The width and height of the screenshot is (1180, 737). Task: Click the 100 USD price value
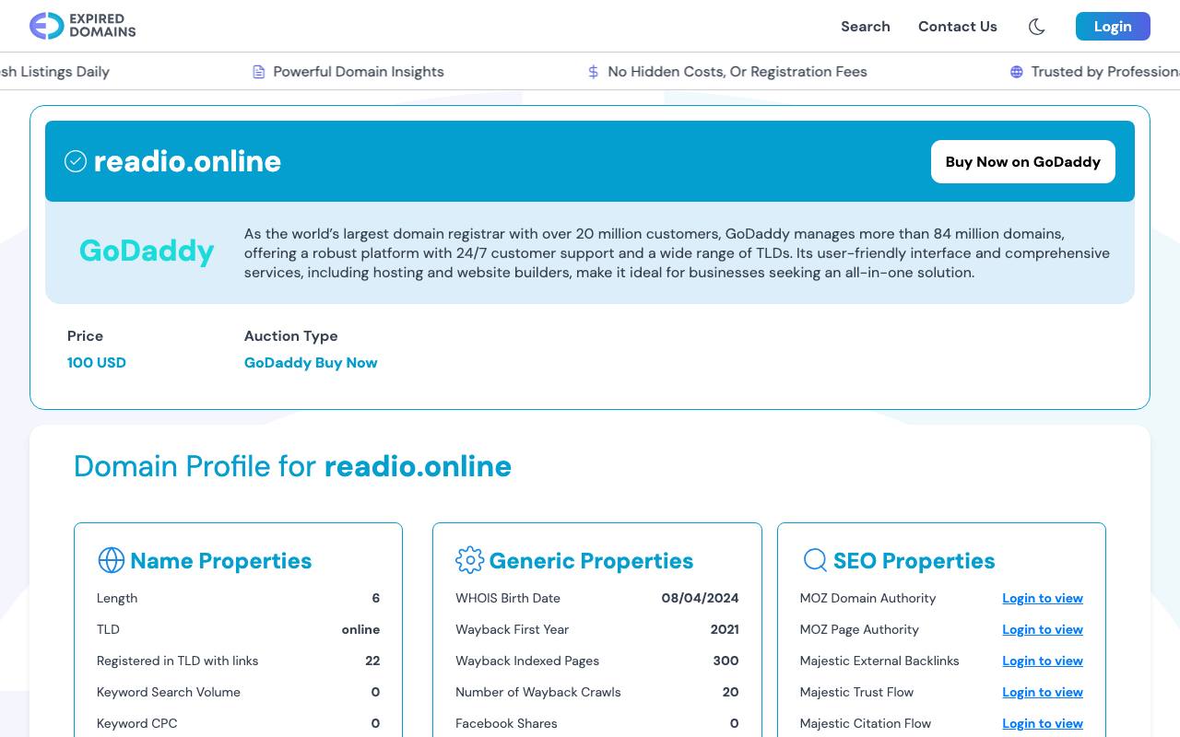[97, 362]
